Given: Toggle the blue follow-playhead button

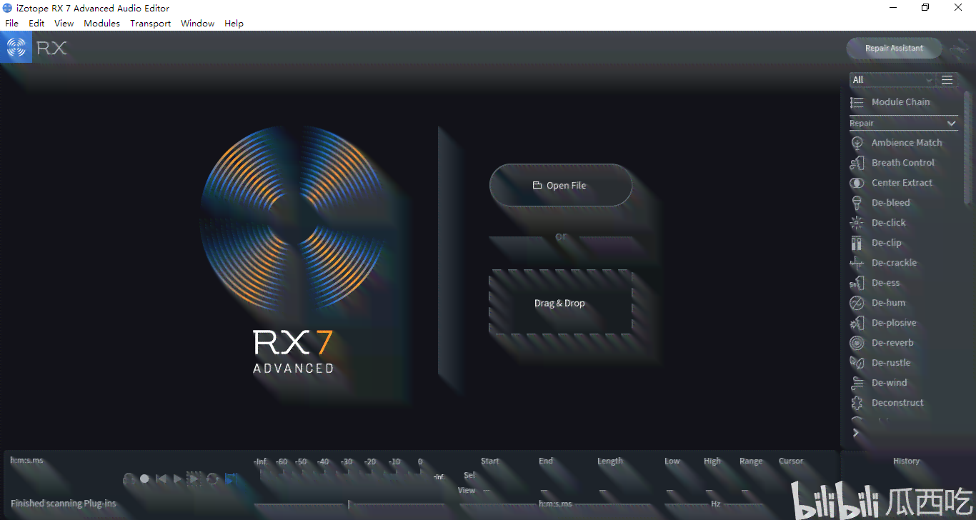Looking at the screenshot, I should click(x=230, y=479).
